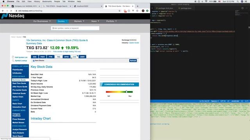Click the split editor icon in VS Code
Viewport: 250px width, 140px height.
242,8
